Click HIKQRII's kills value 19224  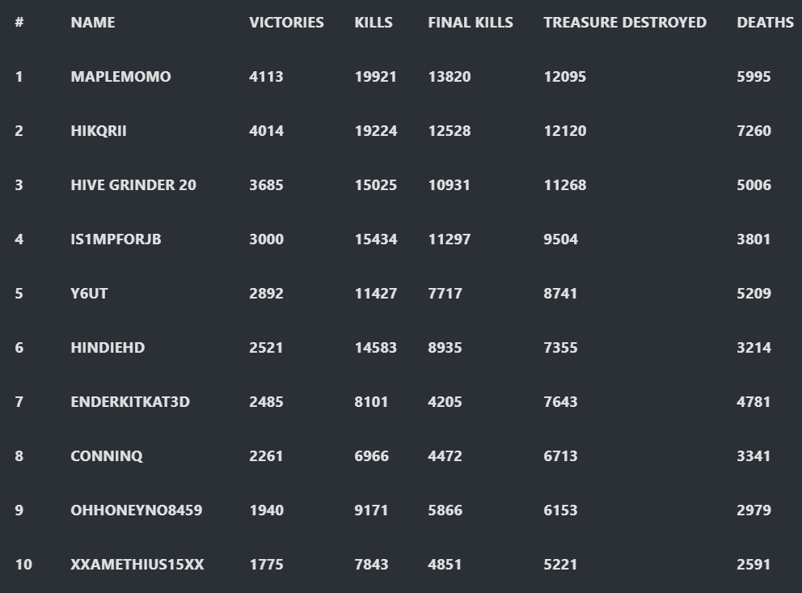pos(376,131)
